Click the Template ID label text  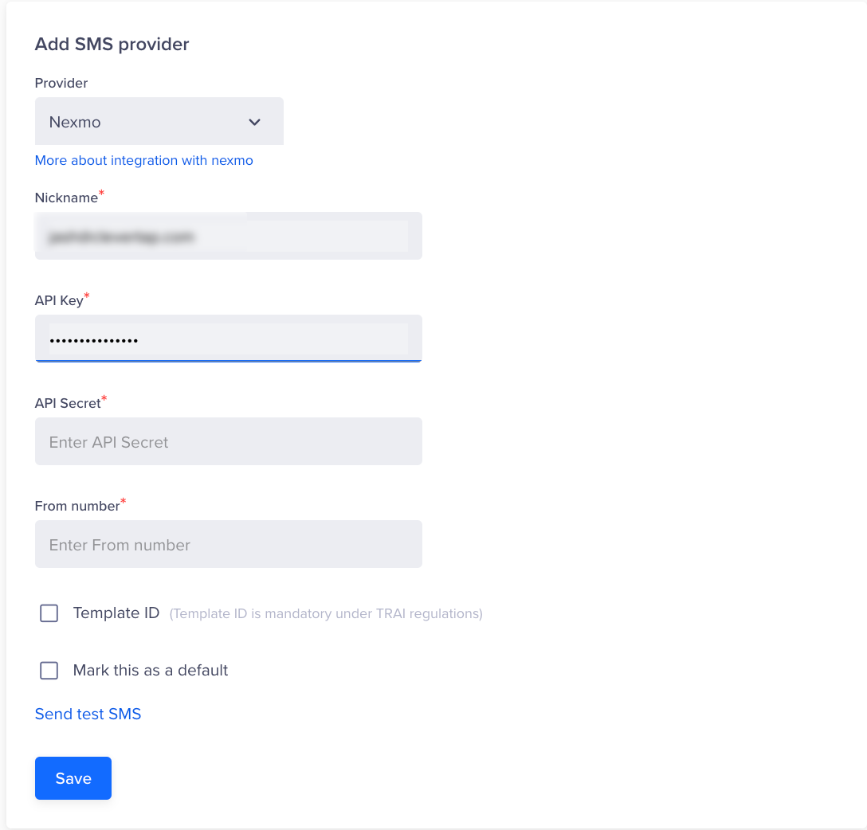[x=116, y=613]
